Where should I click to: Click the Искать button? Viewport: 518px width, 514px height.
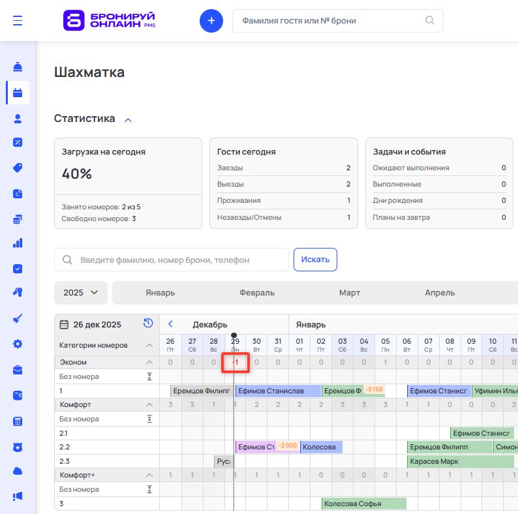point(315,260)
